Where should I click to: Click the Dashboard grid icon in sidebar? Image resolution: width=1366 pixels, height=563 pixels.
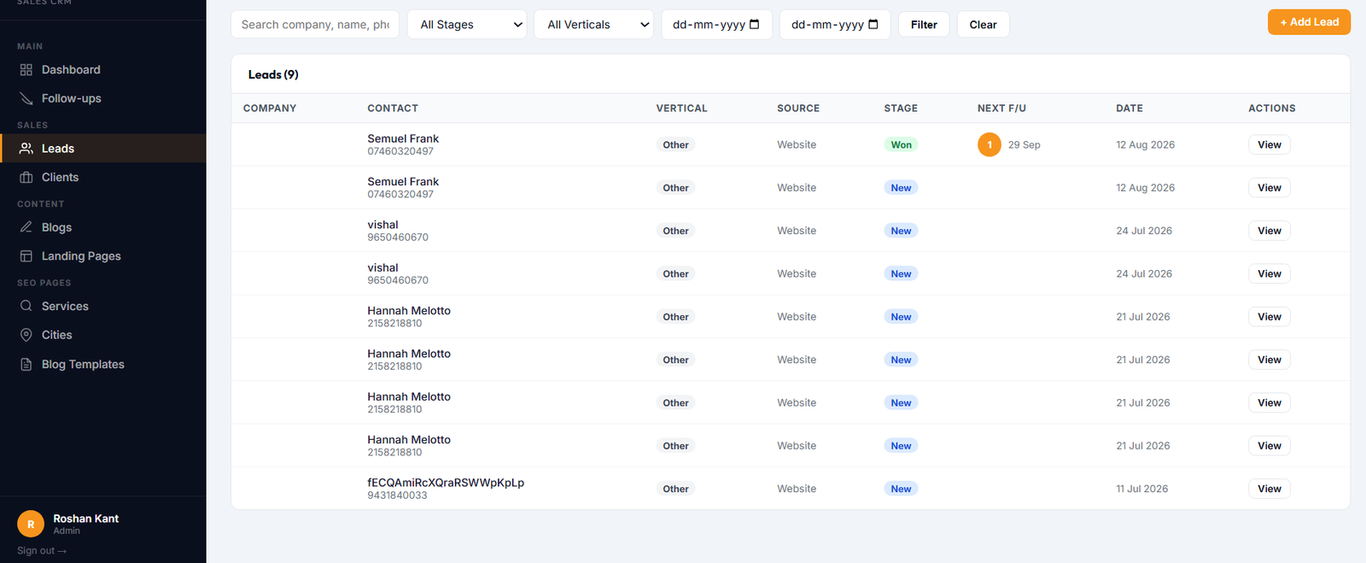(x=26, y=70)
